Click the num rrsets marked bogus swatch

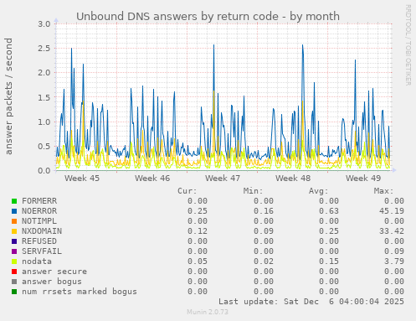[14, 292]
